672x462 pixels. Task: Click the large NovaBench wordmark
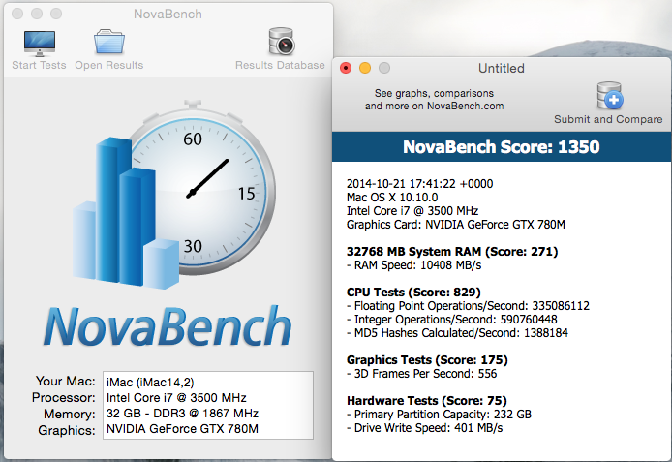point(168,325)
